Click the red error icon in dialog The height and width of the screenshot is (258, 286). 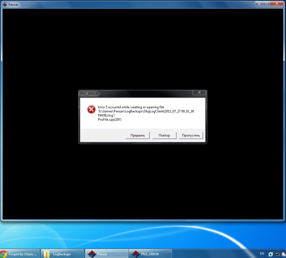(91, 109)
